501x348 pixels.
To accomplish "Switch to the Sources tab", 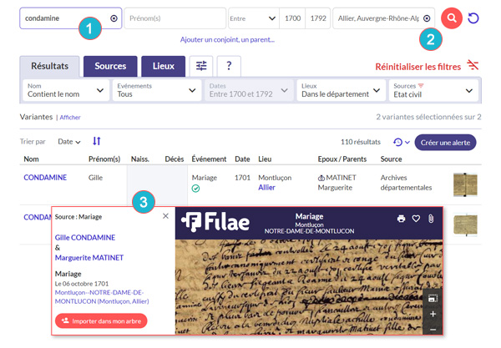I will click(110, 66).
